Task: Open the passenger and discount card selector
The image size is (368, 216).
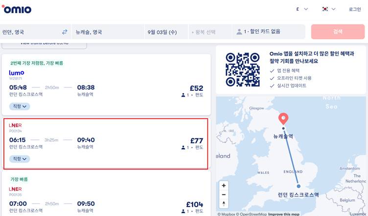Action: tap(269, 32)
